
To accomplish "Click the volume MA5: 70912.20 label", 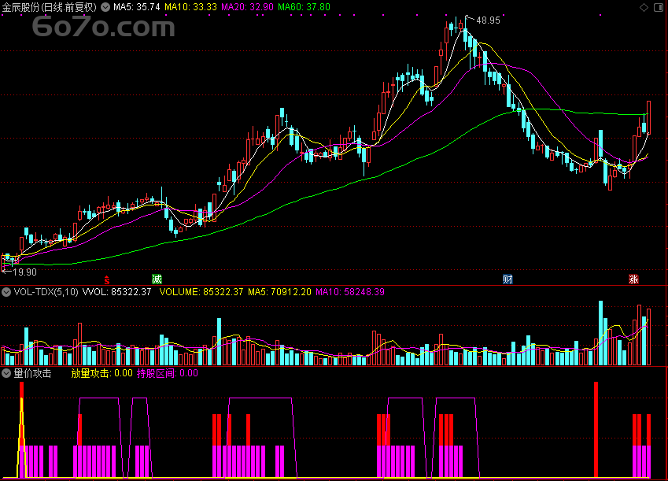I will (279, 292).
